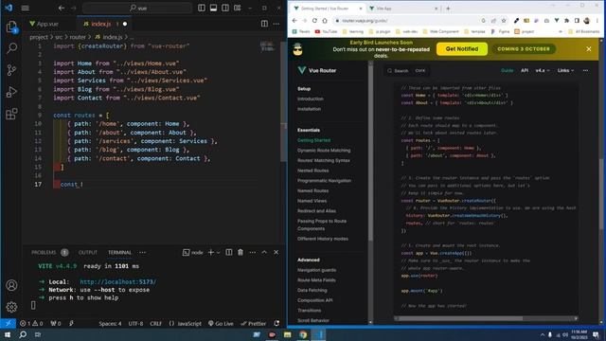Open the remote window indicator

click(x=9, y=323)
